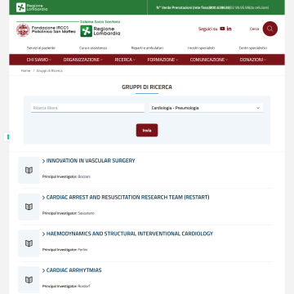This screenshot has height=294, width=294.
Task: Click book icon beside Innovation in Vascular Surgery
Action: click(x=29, y=170)
